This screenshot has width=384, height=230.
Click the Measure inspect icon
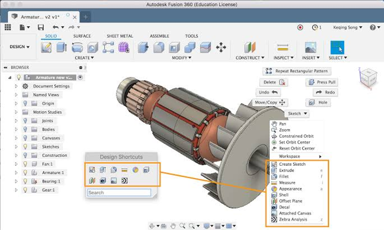click(283, 47)
